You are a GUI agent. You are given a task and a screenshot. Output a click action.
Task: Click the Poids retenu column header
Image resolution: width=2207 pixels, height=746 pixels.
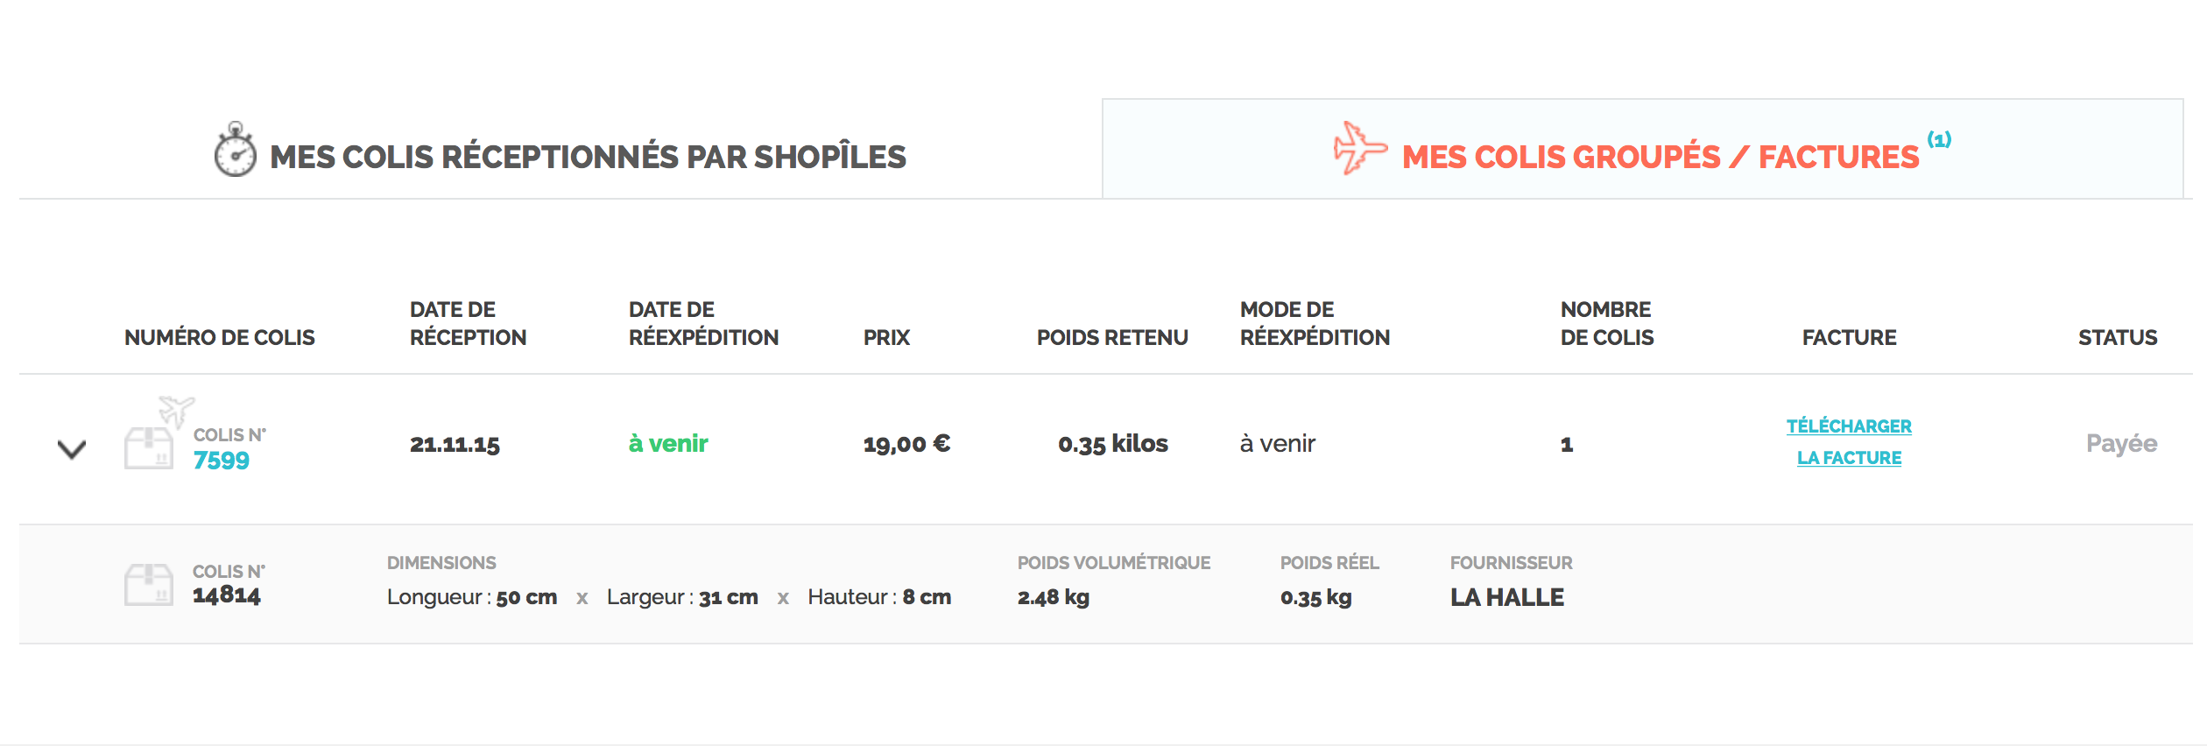(x=1112, y=337)
